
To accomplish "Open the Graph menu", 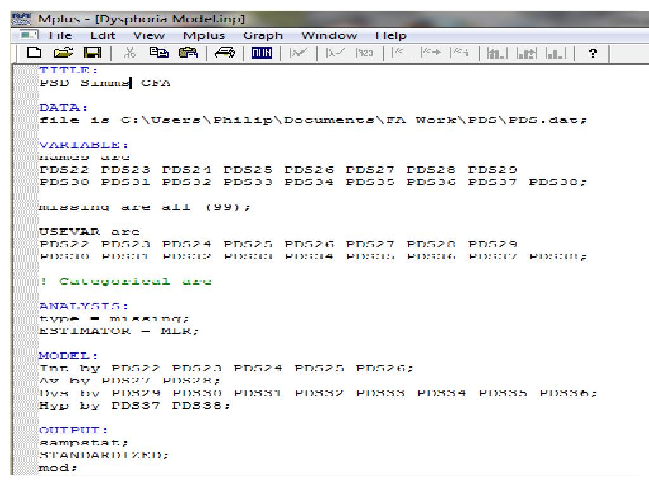I will click(x=263, y=35).
